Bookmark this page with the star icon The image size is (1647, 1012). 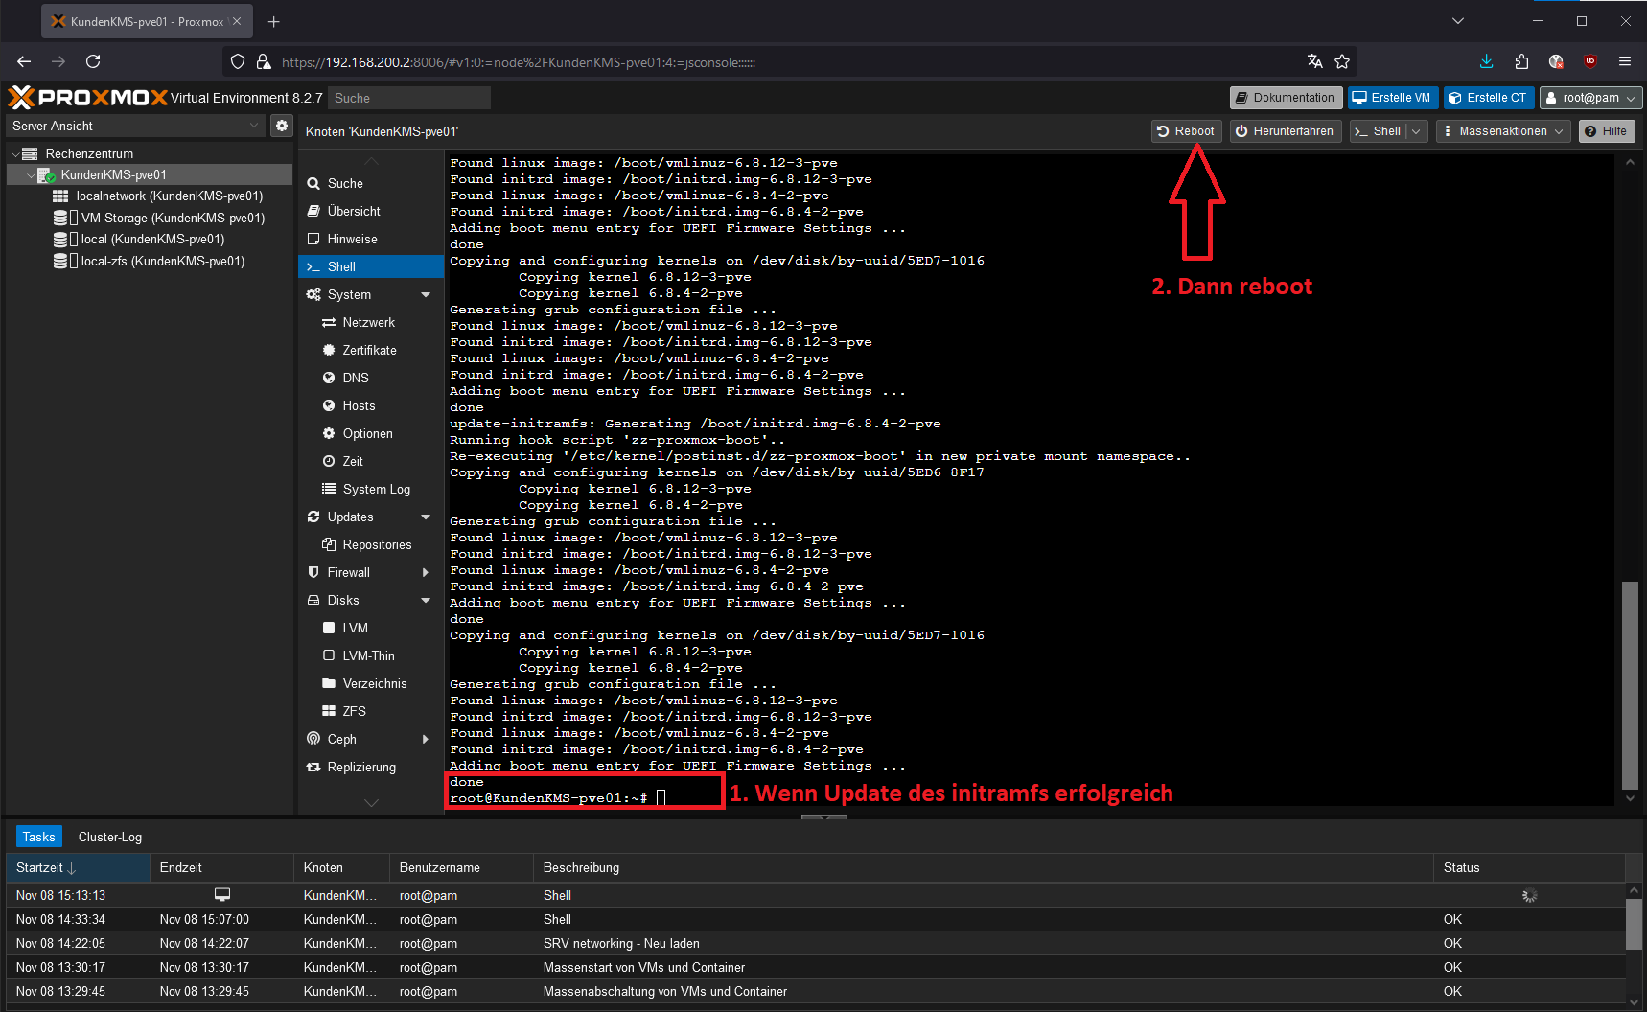pos(1342,61)
